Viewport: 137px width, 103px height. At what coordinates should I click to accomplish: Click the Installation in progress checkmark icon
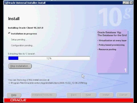coord(9,33)
